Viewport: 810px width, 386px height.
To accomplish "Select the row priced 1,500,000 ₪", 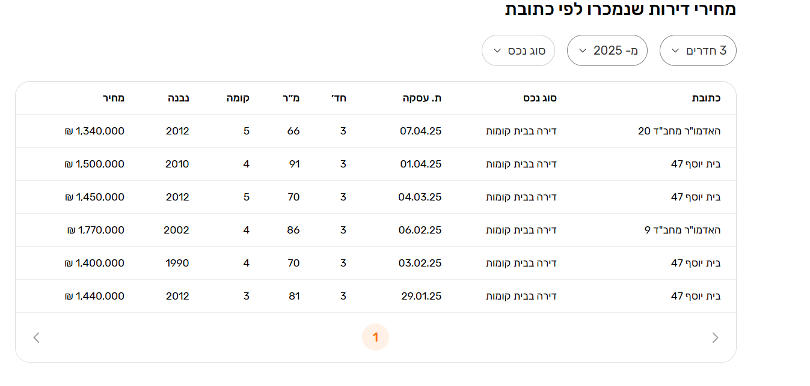I will pos(94,164).
